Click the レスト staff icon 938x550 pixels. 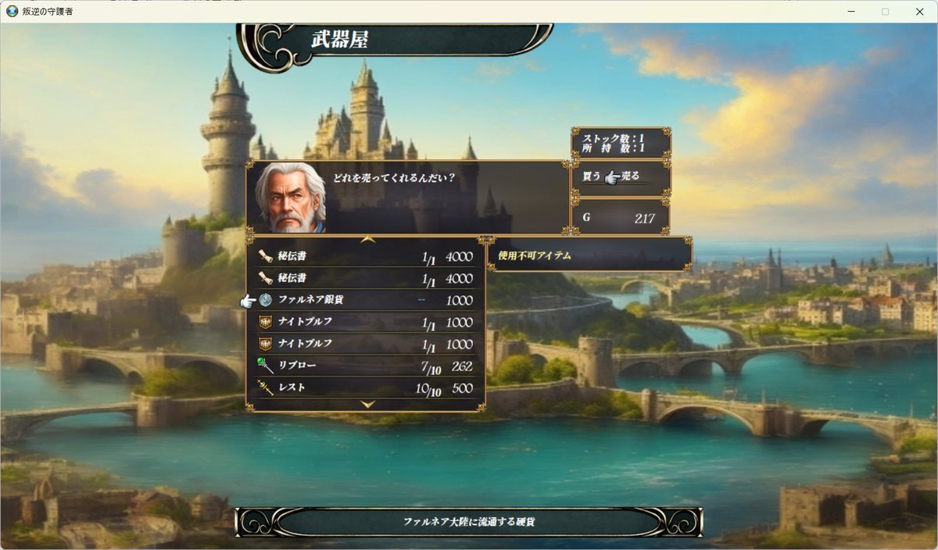[x=266, y=387]
